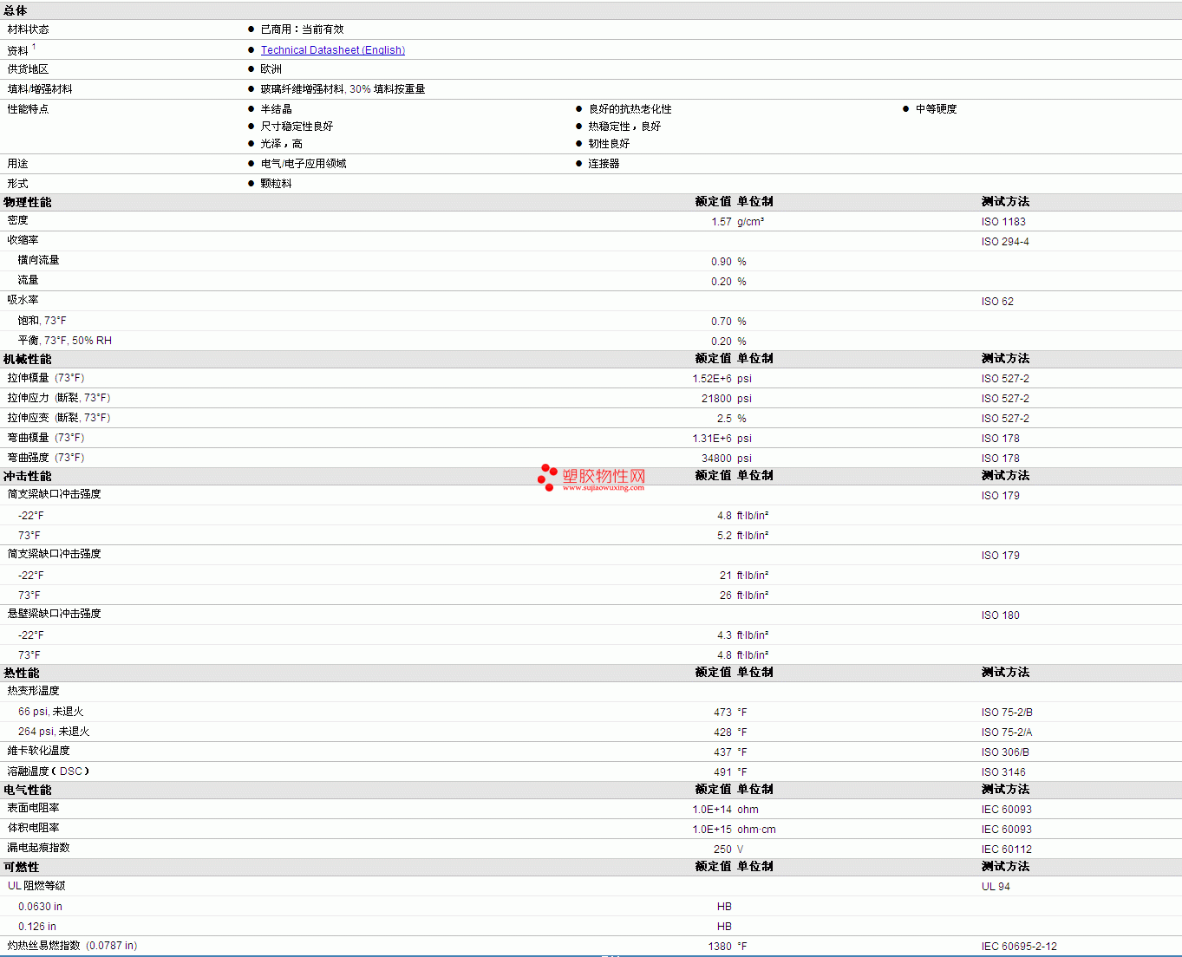Click the 机械性能 section header

pyautogui.click(x=28, y=359)
